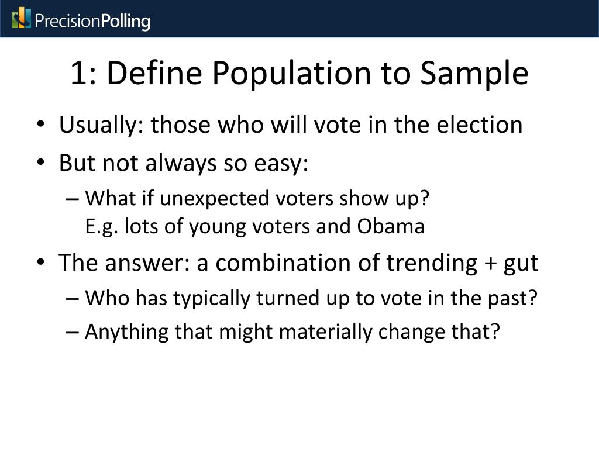
Task: Select 'What if unexpected voters show up?' text
Action: click(x=257, y=199)
